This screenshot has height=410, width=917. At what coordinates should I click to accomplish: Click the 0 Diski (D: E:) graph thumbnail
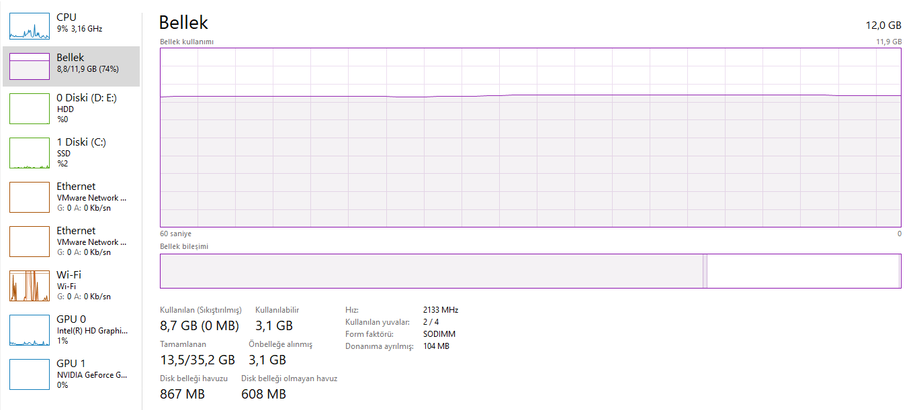[x=30, y=109]
